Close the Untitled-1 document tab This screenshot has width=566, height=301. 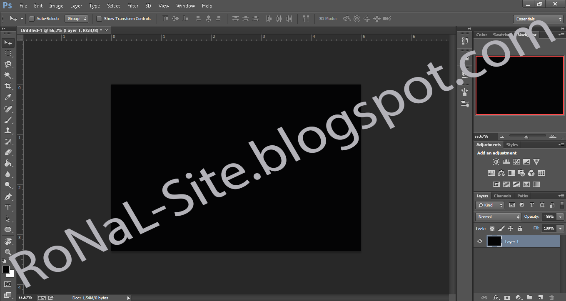pyautogui.click(x=107, y=30)
